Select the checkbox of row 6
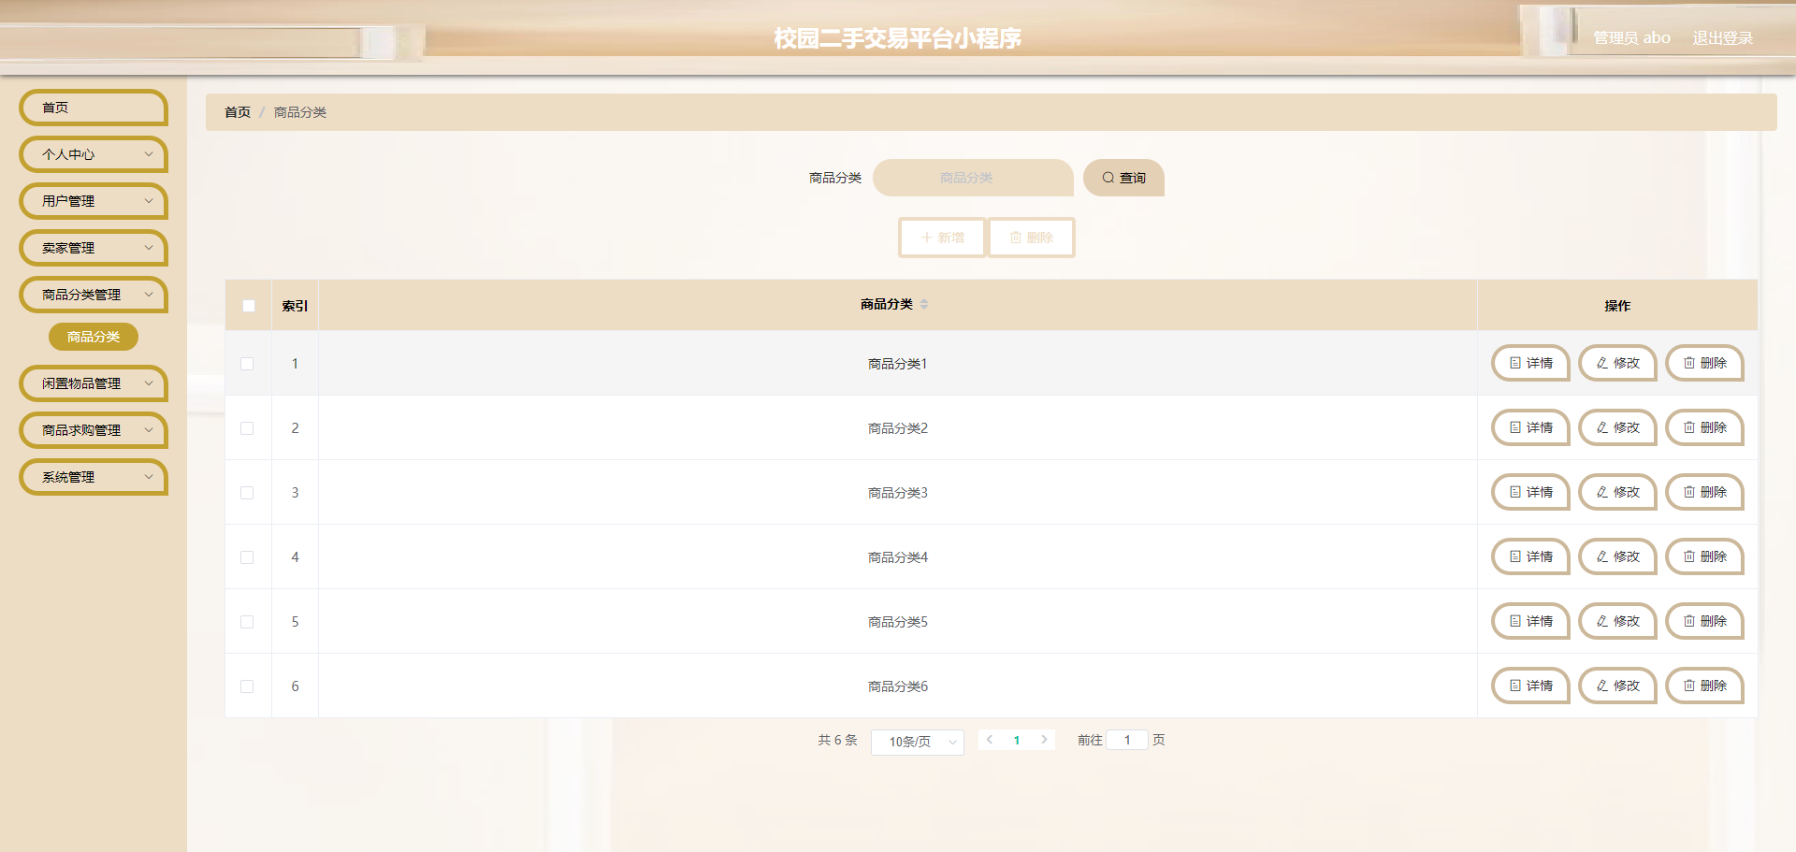Screen dimensions: 1796x852 tap(247, 686)
